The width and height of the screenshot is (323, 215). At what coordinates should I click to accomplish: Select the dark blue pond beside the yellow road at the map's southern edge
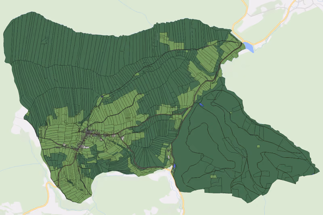[x=174, y=166]
